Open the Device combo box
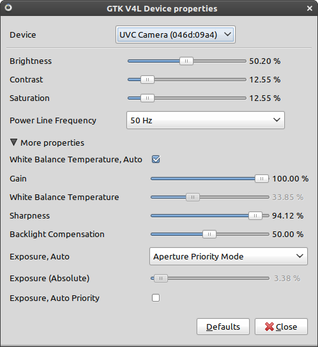318x347 pixels. click(176, 35)
